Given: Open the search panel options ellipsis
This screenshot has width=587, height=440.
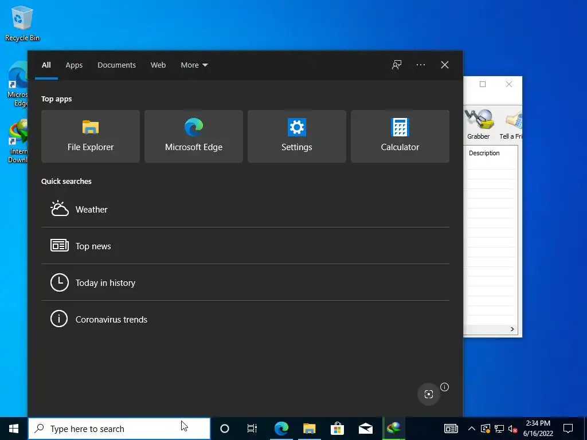Looking at the screenshot, I should (420, 65).
